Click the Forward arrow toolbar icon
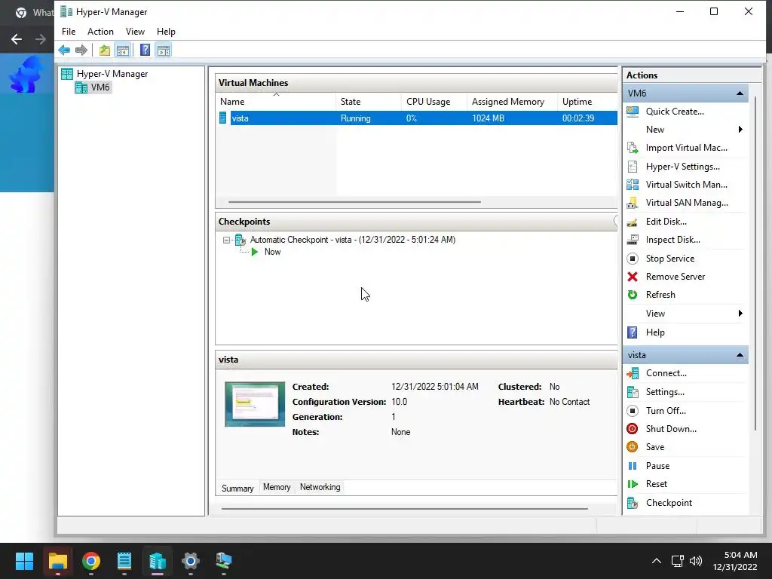Viewport: 772px width, 579px height. tap(81, 50)
